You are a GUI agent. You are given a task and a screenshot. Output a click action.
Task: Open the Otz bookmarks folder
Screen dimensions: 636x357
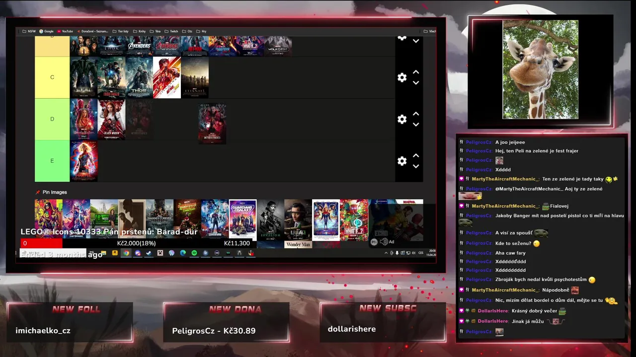187,31
